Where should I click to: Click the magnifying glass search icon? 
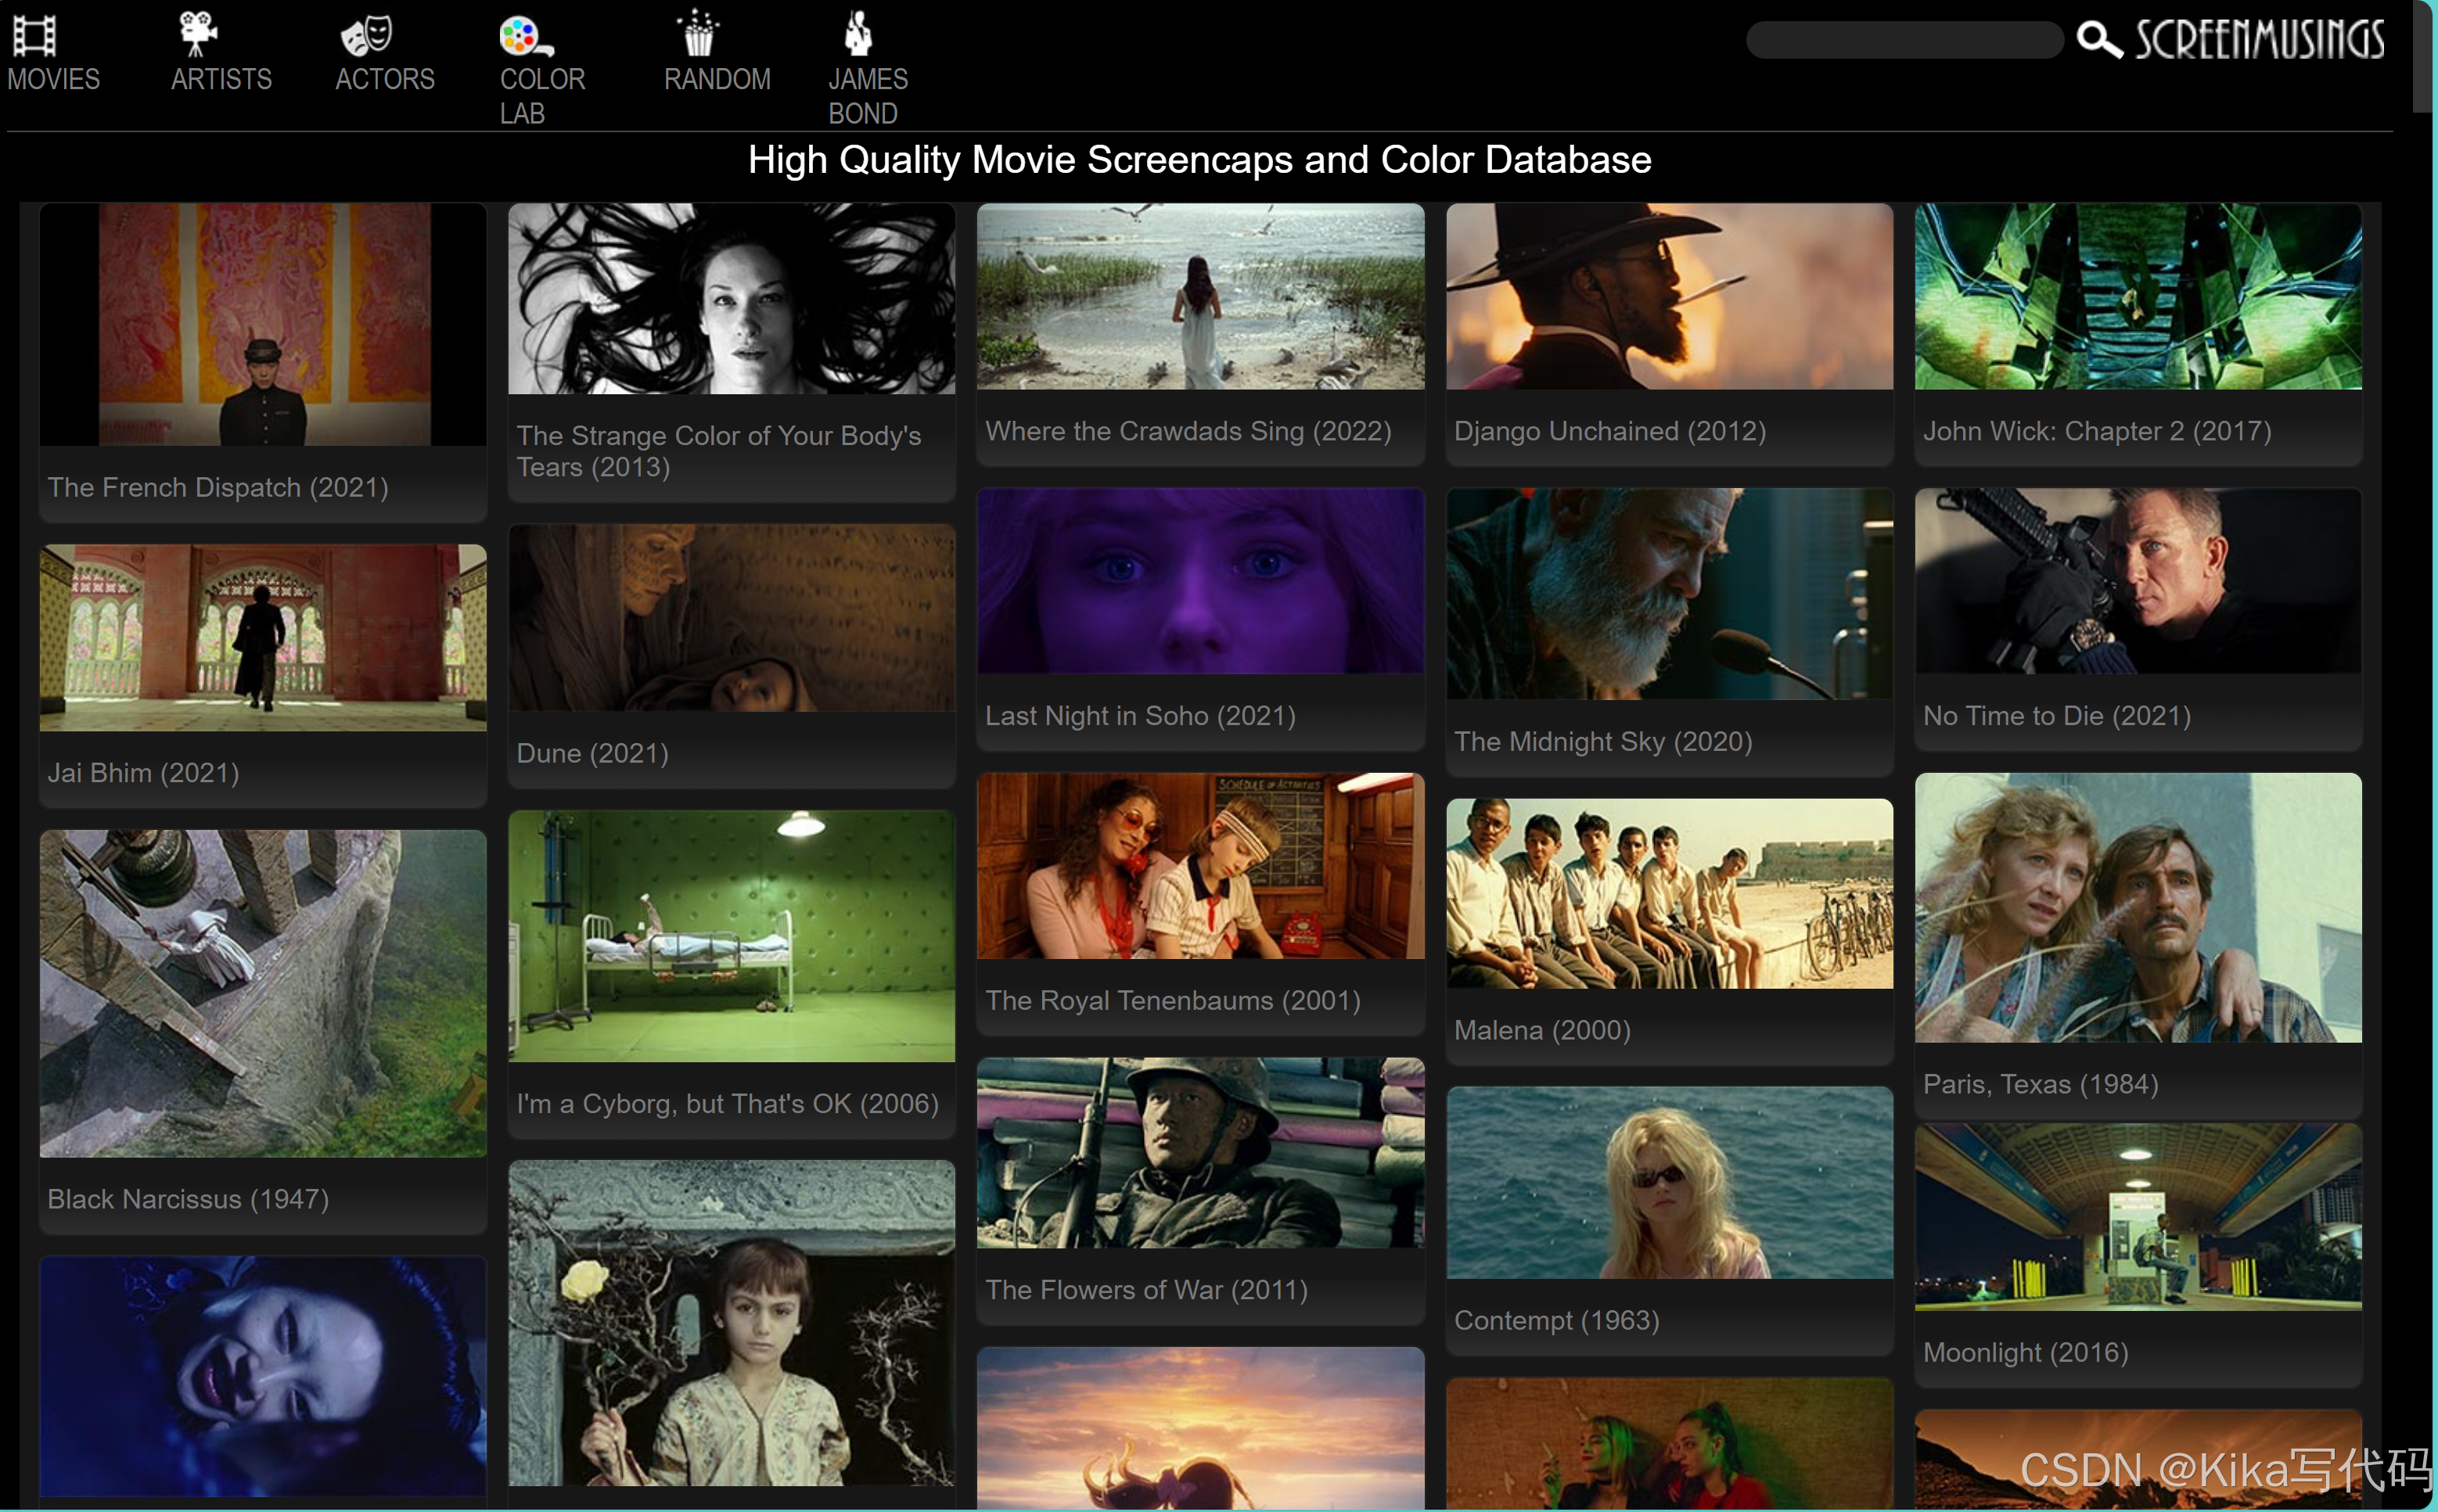point(2098,40)
